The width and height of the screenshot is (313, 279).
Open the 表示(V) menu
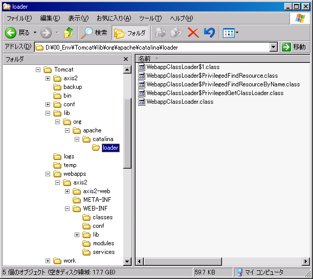[x=78, y=18]
